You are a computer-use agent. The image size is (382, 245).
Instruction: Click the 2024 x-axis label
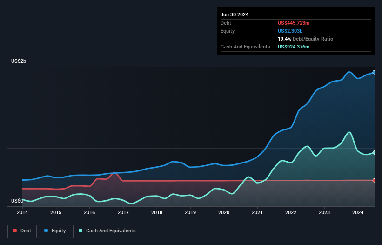358,212
